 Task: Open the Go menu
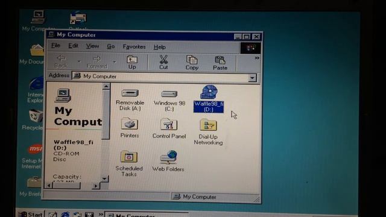[111, 46]
